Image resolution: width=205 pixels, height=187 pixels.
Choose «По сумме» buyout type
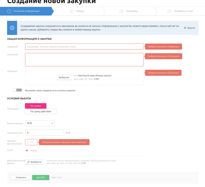[x=36, y=106]
